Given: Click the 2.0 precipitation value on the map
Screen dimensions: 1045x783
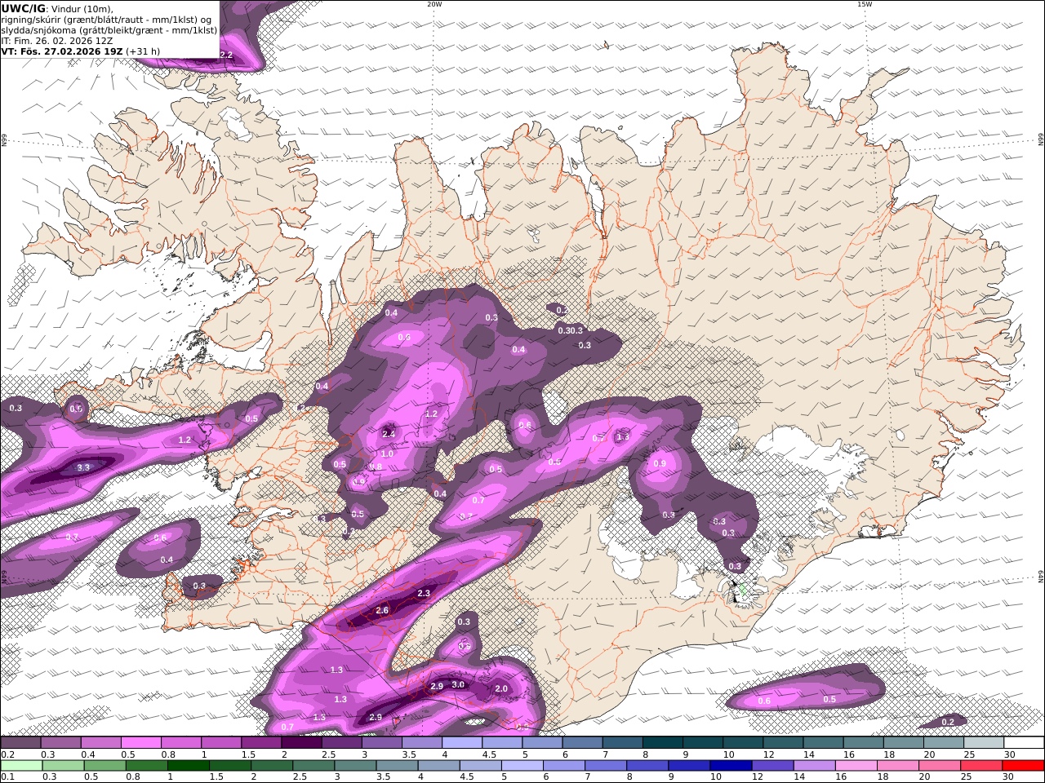Looking at the screenshot, I should [501, 688].
